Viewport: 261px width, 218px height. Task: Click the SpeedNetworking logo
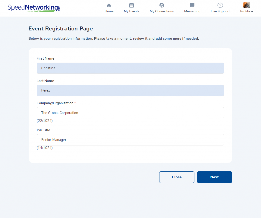tap(34, 8)
